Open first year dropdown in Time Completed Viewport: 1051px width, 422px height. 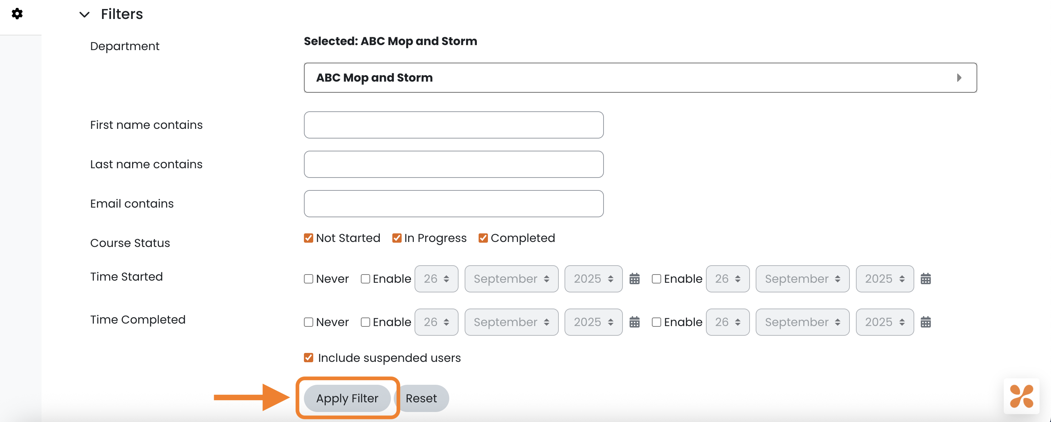coord(593,322)
